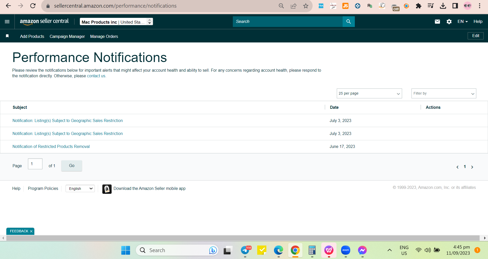The height and width of the screenshot is (259, 488).
Task: Click the page number input field
Action: [35, 164]
